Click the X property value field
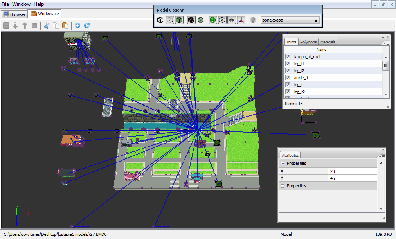 point(353,171)
